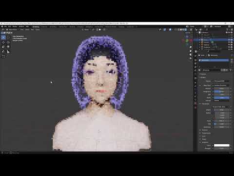
Task: Select the Rotate tool in toolbar
Action: (x=8, y=42)
